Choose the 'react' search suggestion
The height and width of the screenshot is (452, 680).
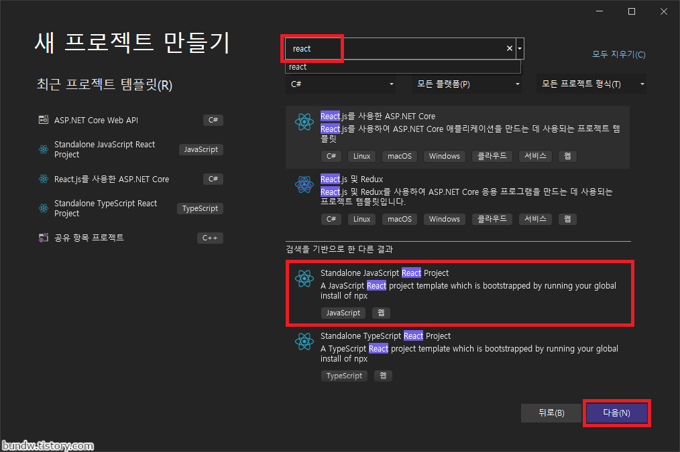click(x=403, y=67)
